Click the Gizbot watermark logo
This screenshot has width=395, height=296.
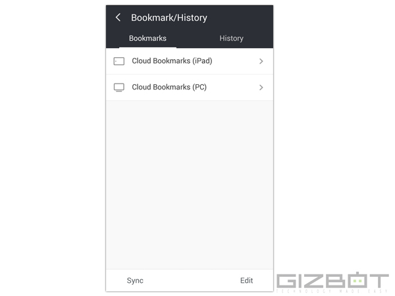pos(332,282)
